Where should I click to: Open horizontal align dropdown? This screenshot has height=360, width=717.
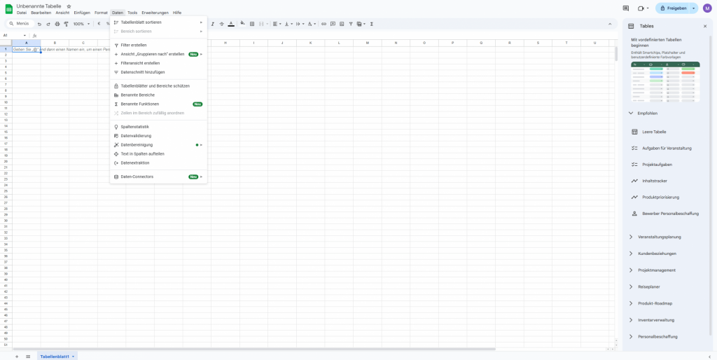tap(277, 24)
